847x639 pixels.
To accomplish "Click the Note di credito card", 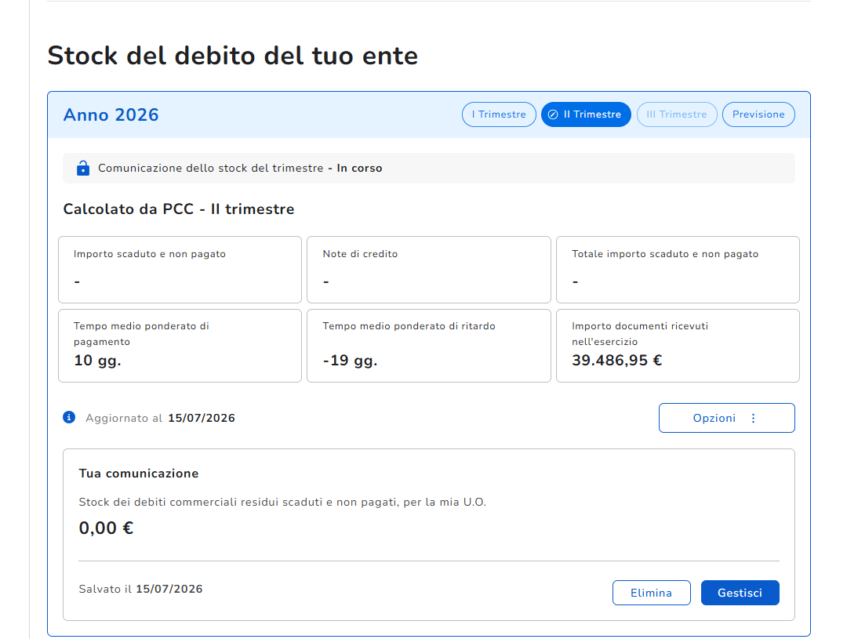I will tap(429, 270).
